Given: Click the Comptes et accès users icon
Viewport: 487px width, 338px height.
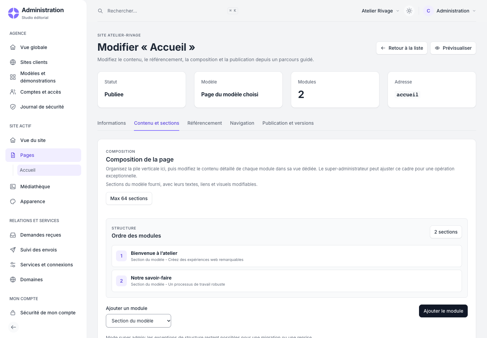Looking at the screenshot, I should [x=13, y=92].
